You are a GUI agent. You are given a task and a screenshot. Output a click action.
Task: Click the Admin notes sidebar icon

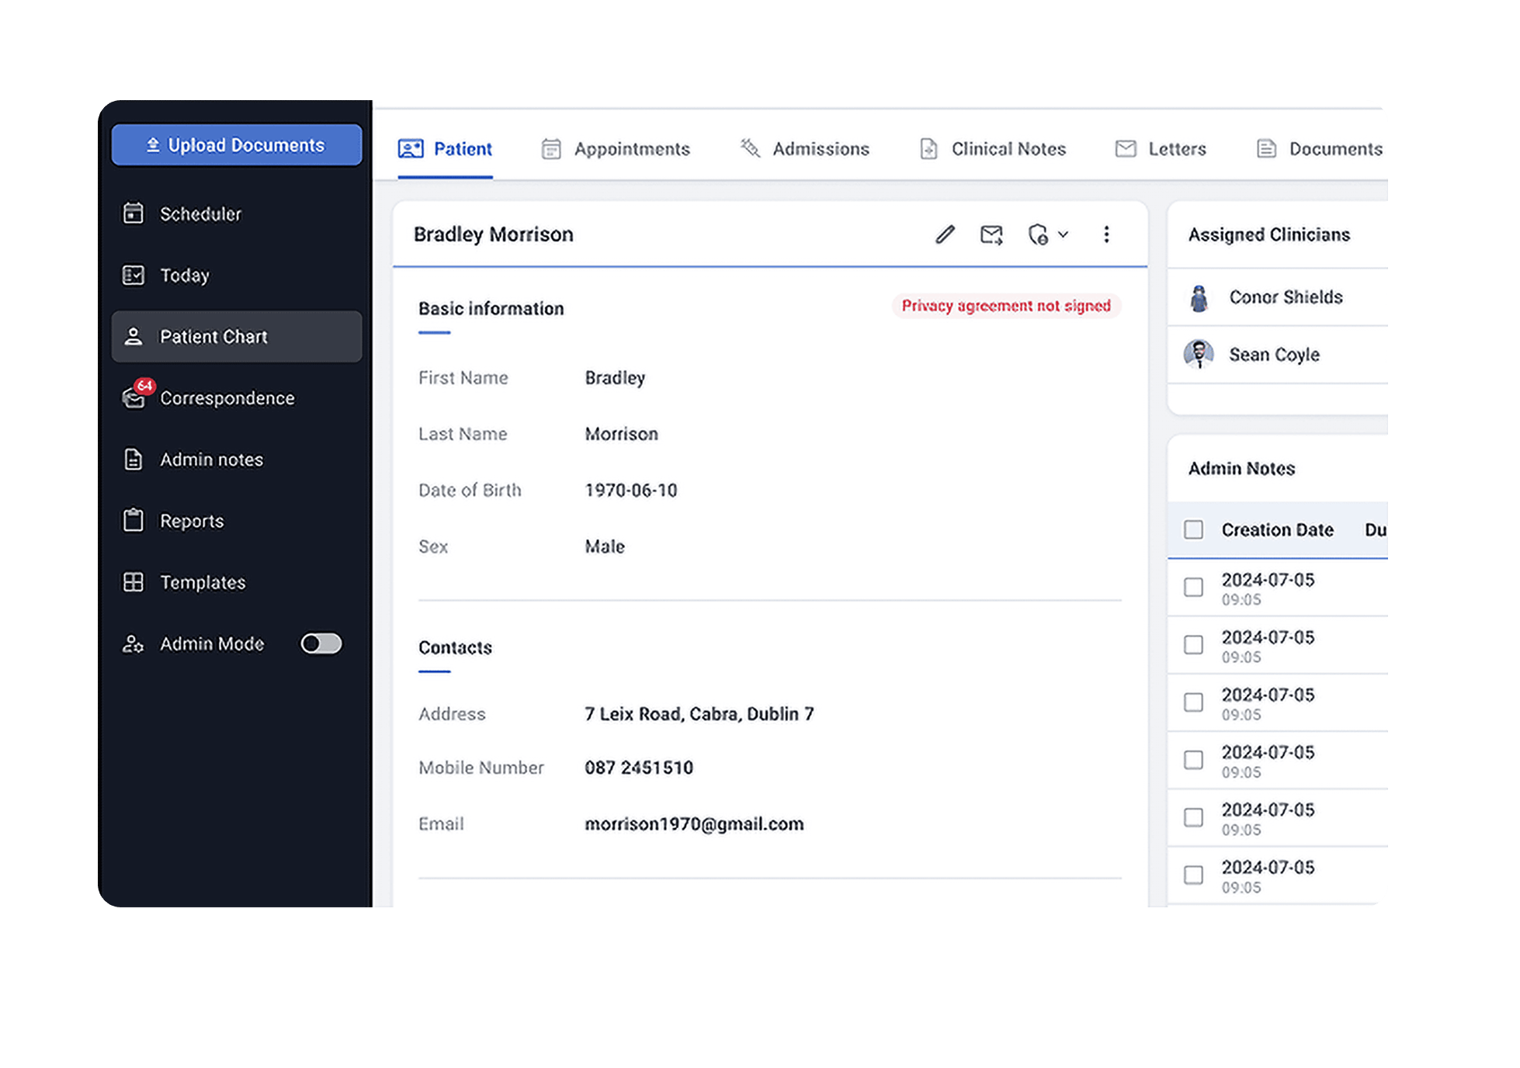(134, 459)
